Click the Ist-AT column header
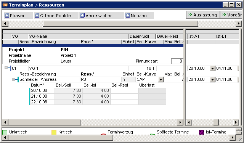The width and height of the screenshot is (244, 143). coord(201,36)
